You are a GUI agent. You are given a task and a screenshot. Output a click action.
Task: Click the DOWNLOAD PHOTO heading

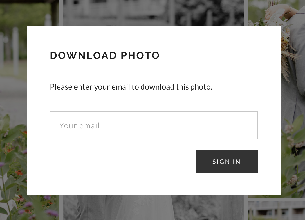coord(105,56)
